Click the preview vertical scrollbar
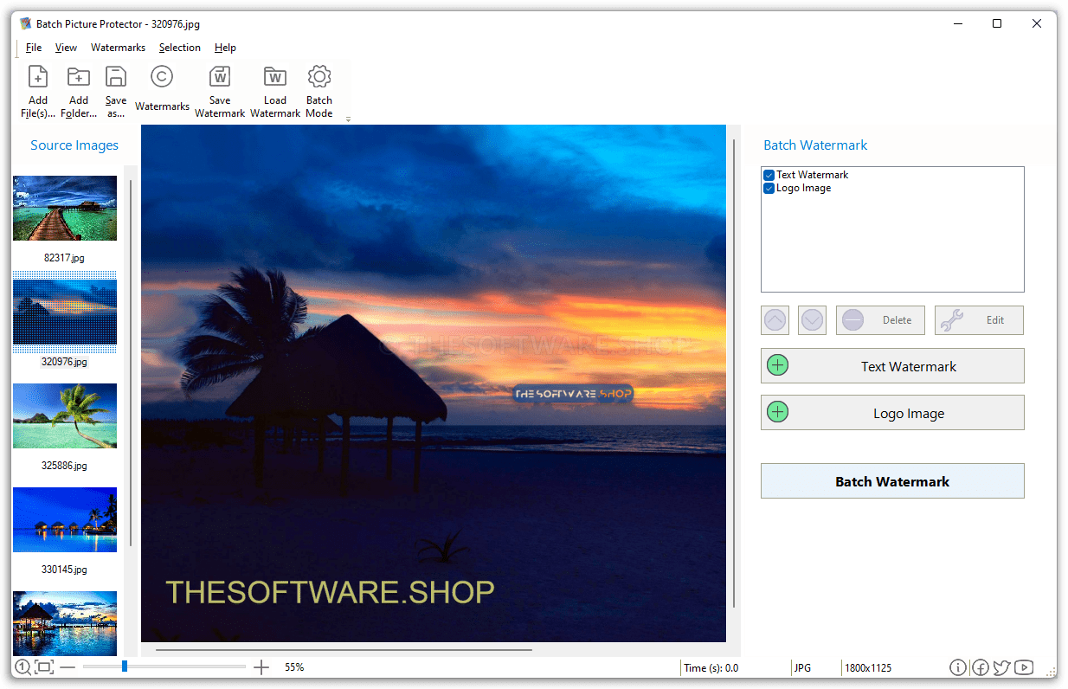Screen dimensions: 1068x689 tap(734, 373)
